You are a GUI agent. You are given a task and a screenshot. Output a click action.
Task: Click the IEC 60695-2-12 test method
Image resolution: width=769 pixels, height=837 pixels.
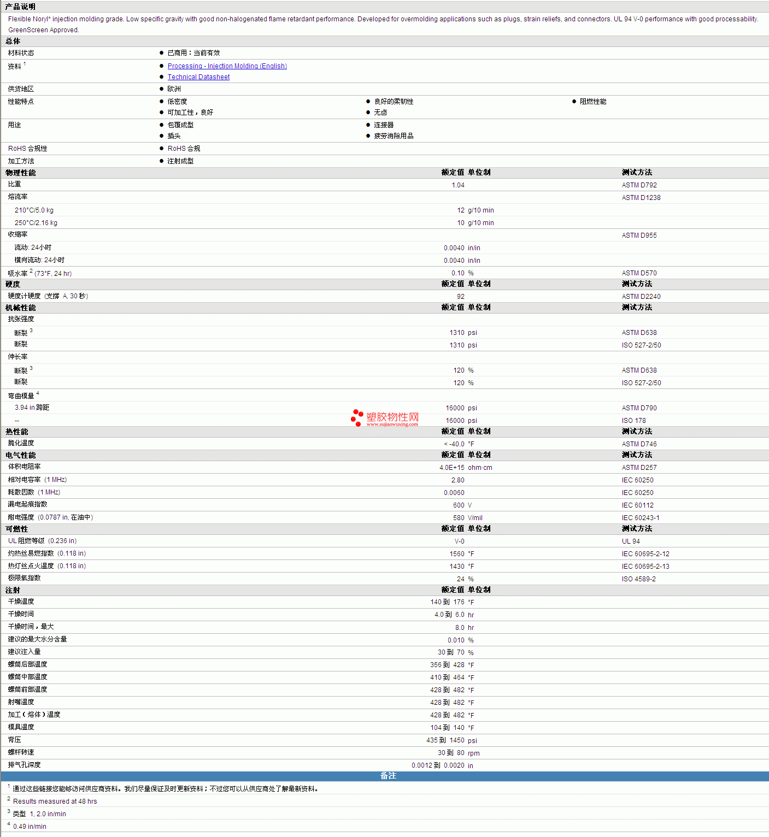click(645, 554)
